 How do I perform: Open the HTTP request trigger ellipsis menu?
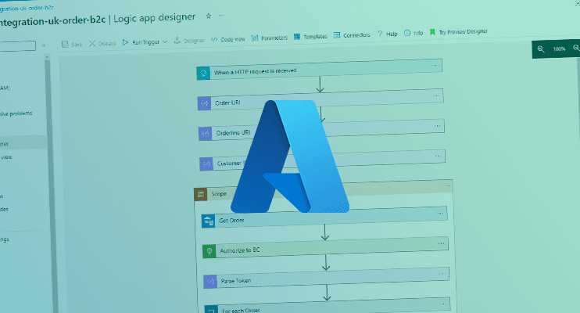(435, 65)
